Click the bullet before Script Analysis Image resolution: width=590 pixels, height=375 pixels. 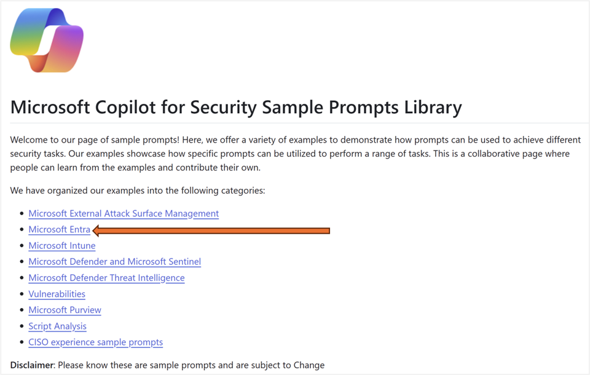pyautogui.click(x=22, y=326)
